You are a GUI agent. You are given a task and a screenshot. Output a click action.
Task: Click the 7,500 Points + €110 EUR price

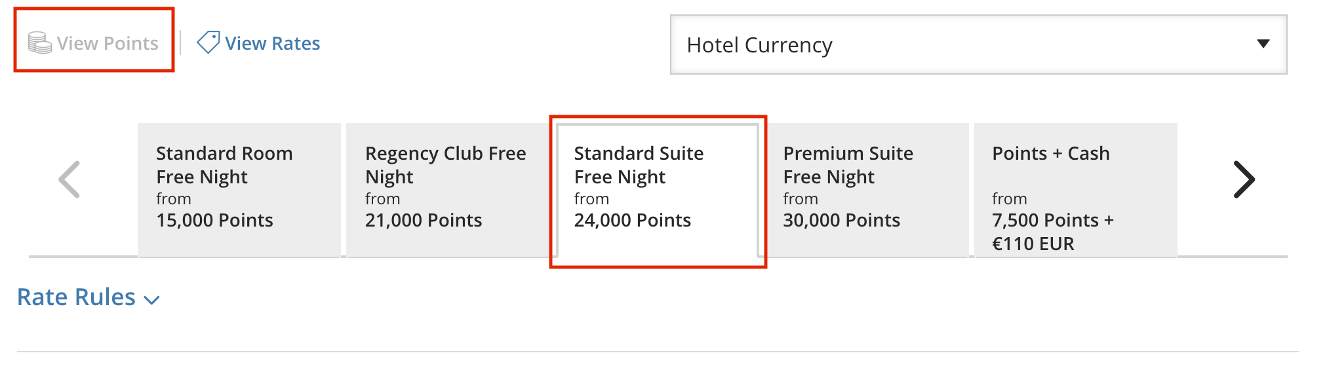(x=1053, y=232)
